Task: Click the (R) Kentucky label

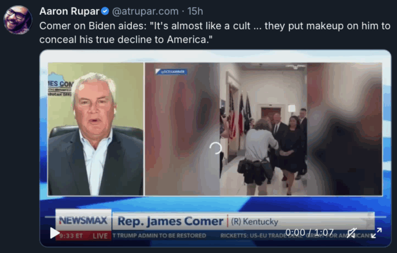Action: [255, 222]
